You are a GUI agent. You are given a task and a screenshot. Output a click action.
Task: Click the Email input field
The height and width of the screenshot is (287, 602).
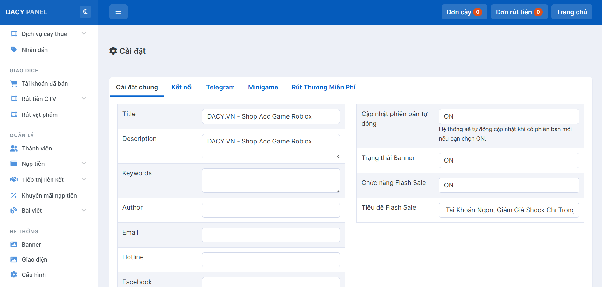click(271, 235)
